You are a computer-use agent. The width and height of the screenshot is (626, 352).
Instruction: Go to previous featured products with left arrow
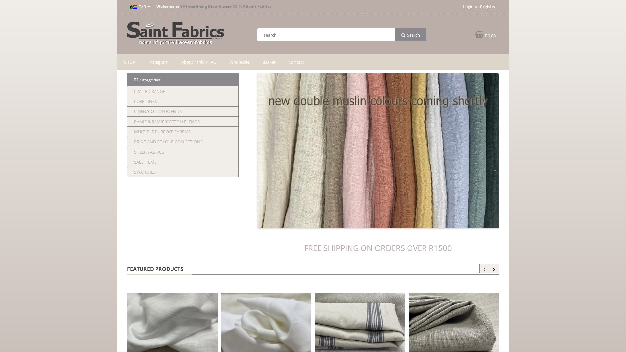click(484, 269)
